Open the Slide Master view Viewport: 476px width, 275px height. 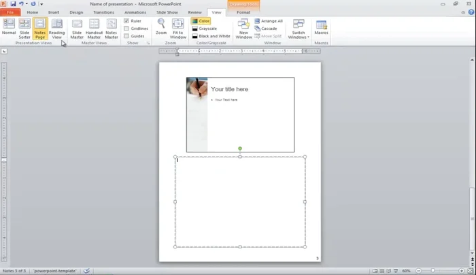[x=77, y=27]
